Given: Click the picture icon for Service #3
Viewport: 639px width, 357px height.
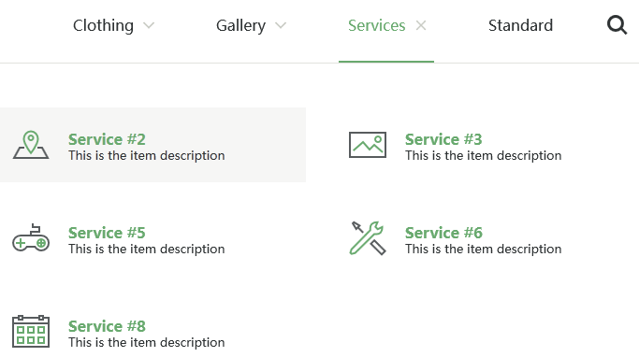Looking at the screenshot, I should [x=368, y=145].
